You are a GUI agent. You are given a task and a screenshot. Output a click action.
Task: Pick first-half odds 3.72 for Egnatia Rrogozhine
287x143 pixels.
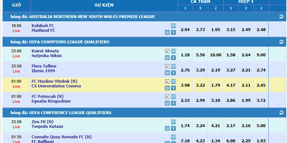tap(261, 100)
